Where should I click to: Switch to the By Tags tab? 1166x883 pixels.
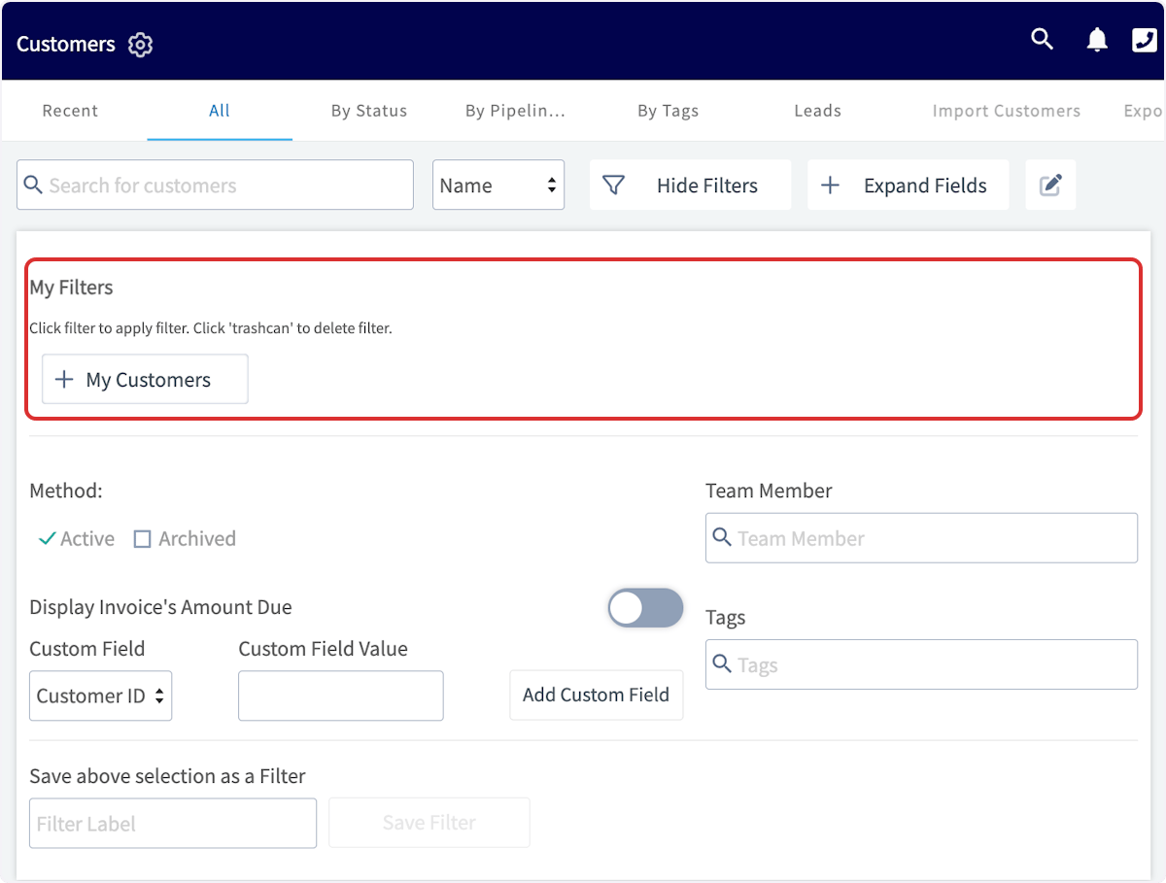668,111
